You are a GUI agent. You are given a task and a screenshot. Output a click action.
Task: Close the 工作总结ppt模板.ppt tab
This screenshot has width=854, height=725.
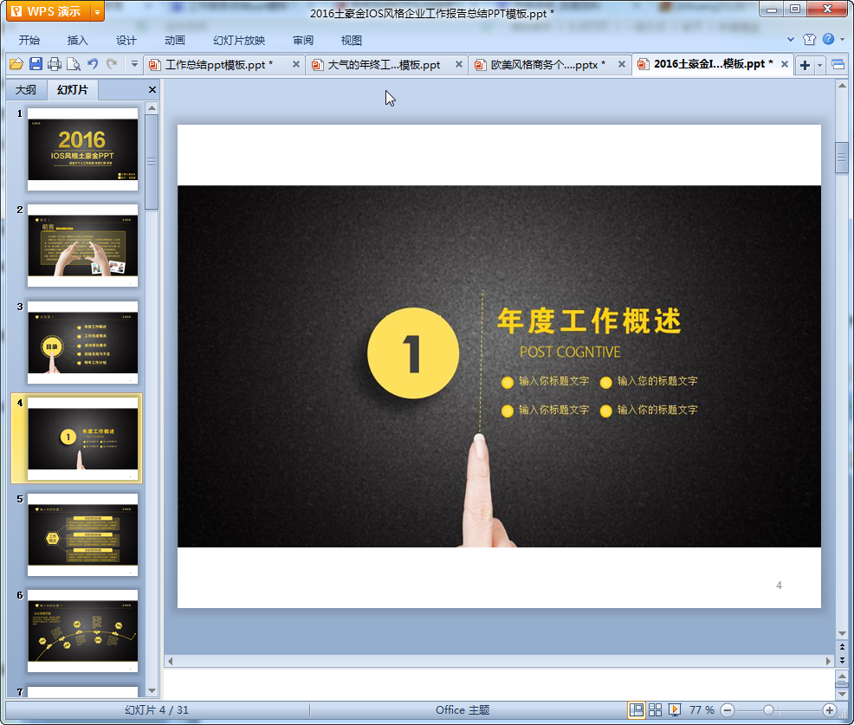295,64
